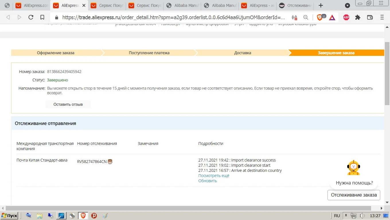Image resolution: width=390 pixels, height=220 pixels.
Task: Click the Поступление платежа progress step
Action: [x=149, y=53]
